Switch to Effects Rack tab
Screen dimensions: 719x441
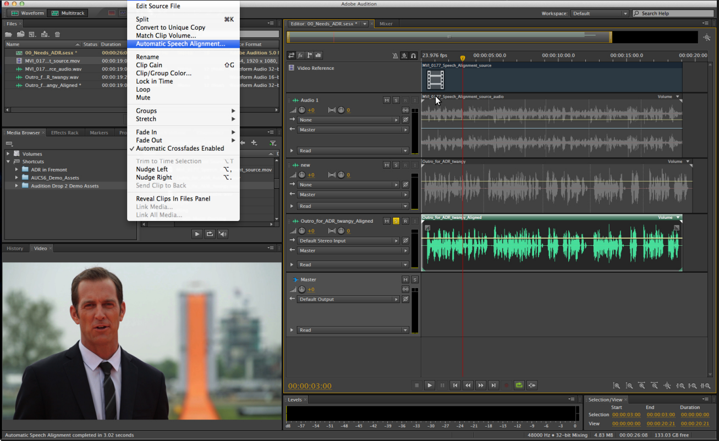(65, 133)
